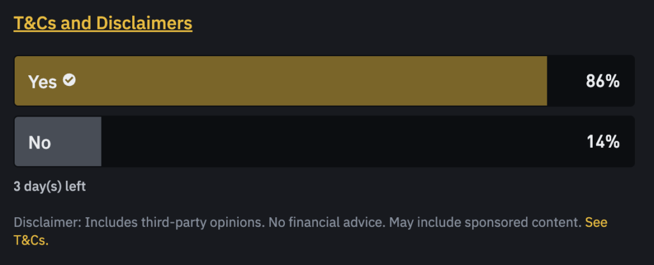Image resolution: width=654 pixels, height=265 pixels.
Task: Click the unfilled dark area of Yes bar
Action: tap(566, 81)
